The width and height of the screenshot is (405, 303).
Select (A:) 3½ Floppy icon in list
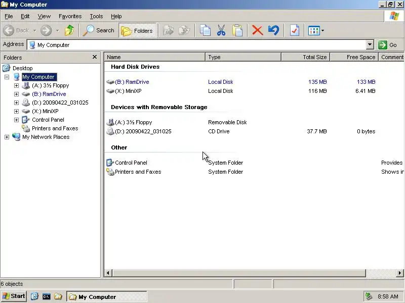[x=110, y=122]
